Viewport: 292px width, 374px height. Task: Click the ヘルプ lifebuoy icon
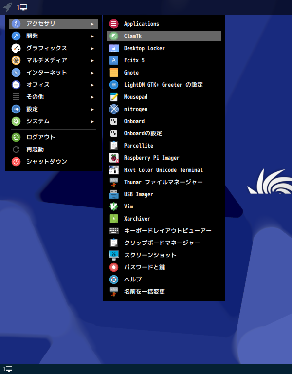coord(114,280)
